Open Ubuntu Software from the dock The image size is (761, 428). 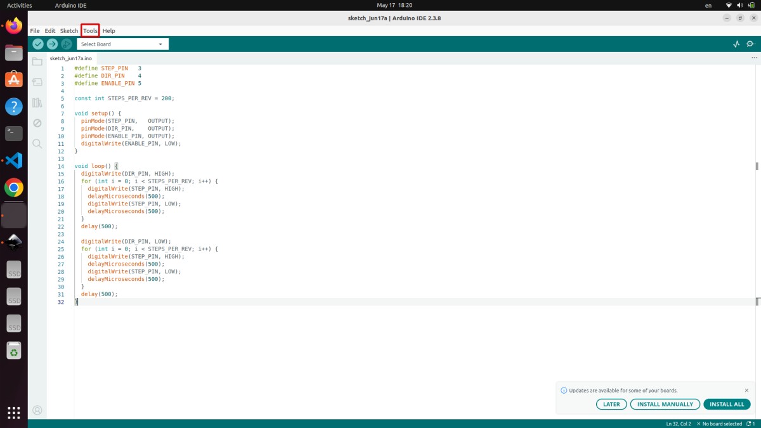[14, 79]
